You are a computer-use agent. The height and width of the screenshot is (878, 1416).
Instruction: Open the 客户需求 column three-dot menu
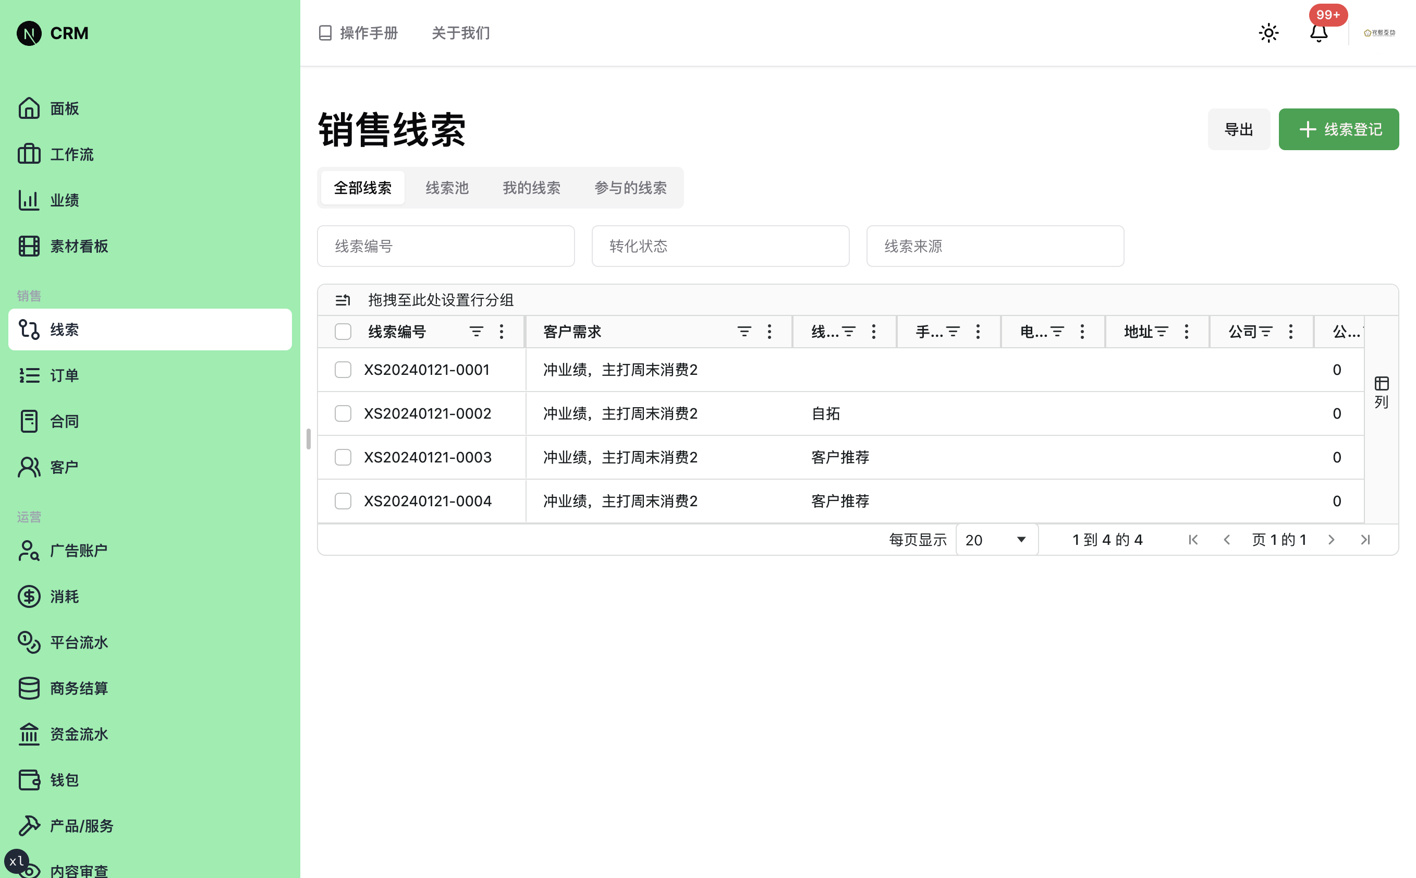(768, 331)
